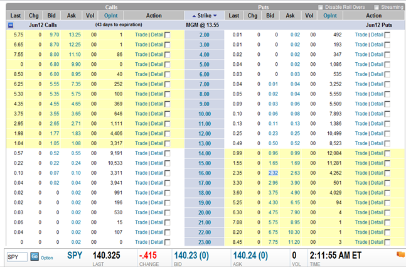406x267 pixels.
Task: Check the puts 20.00 strike row checkbox
Action: point(387,213)
